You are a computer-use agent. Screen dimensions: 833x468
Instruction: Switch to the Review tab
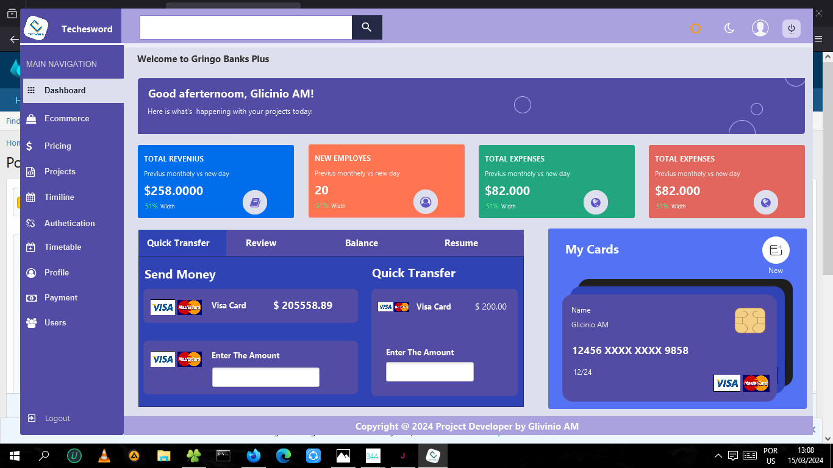(261, 243)
